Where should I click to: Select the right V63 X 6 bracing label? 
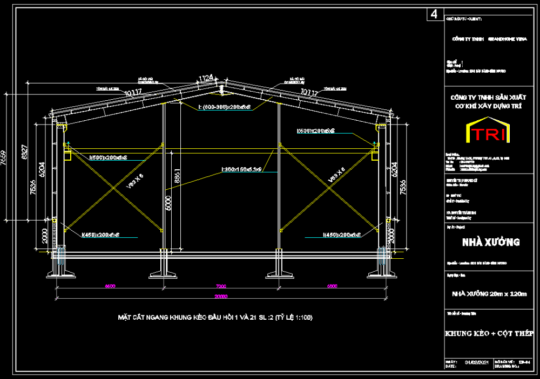(336, 175)
